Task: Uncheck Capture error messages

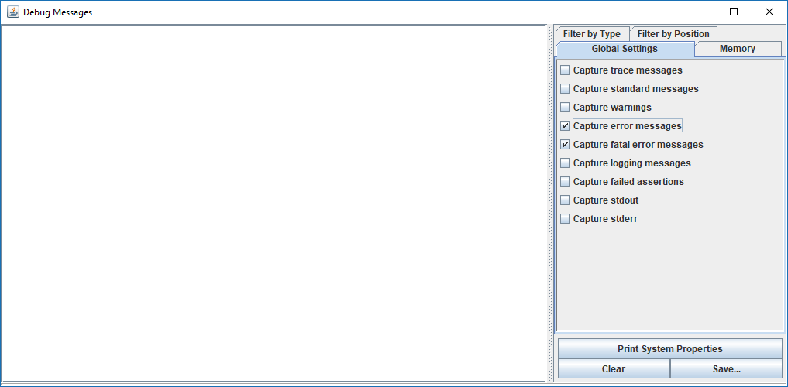Action: click(x=566, y=126)
